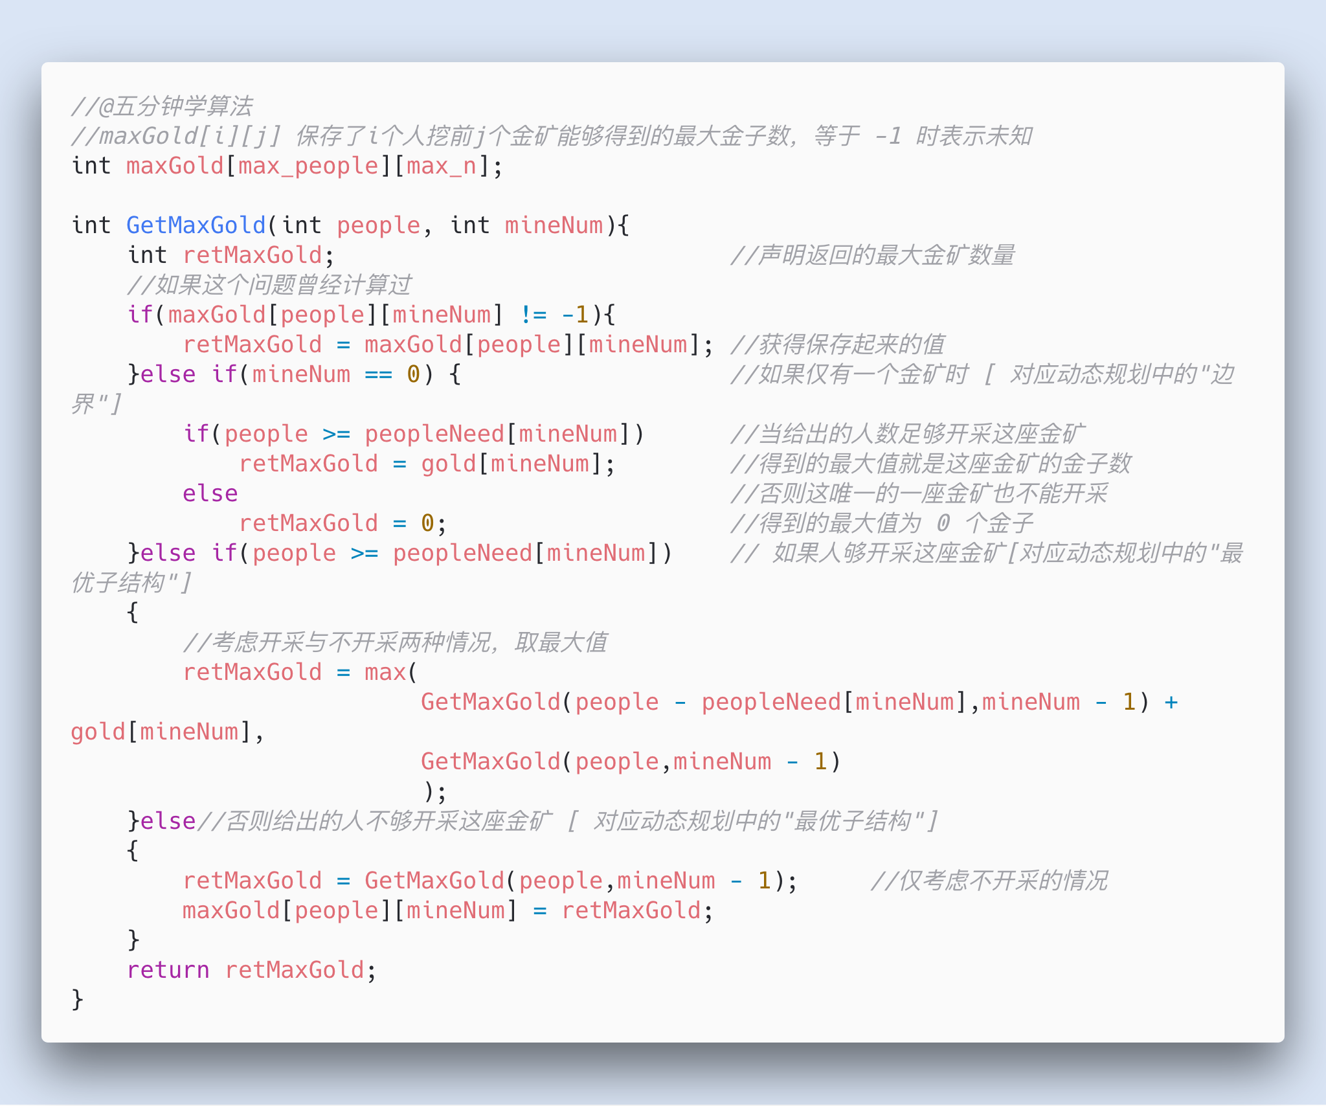The image size is (1326, 1106).
Task: Click the standalone else keyword before retMaxGold = 0
Action: (210, 493)
